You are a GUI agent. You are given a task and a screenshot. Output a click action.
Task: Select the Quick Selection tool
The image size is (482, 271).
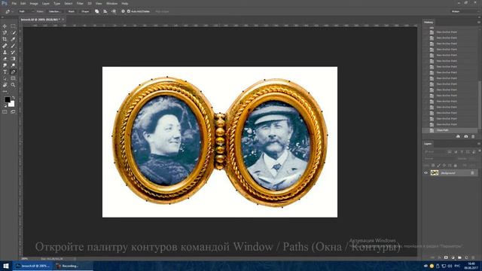point(13,32)
